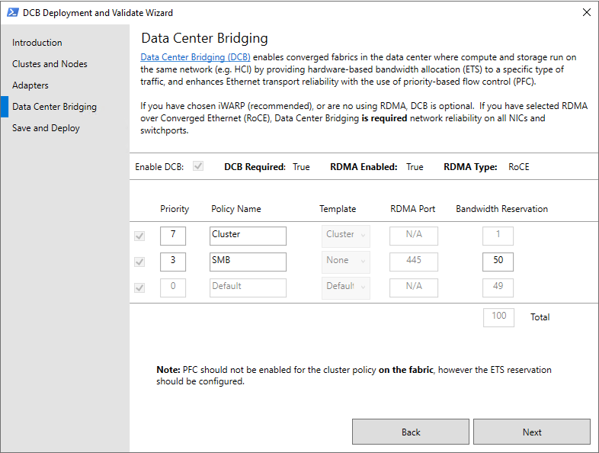
Task: Open the Data Center Bridging (DCB) link
Action: tap(195, 57)
